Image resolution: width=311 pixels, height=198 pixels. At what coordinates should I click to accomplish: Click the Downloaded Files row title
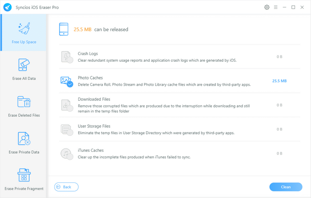[94, 99]
